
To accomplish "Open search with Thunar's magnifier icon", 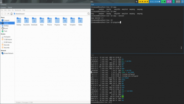I will [x=89, y=14].
